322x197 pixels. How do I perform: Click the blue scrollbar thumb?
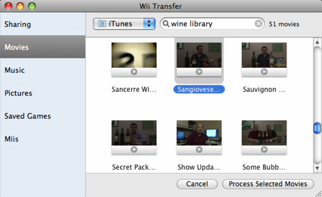[317, 128]
